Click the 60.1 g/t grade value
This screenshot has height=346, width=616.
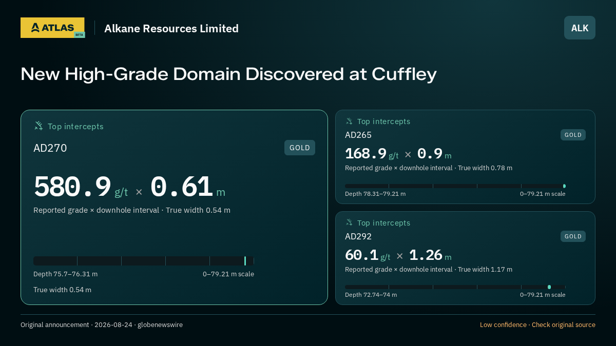pos(368,255)
